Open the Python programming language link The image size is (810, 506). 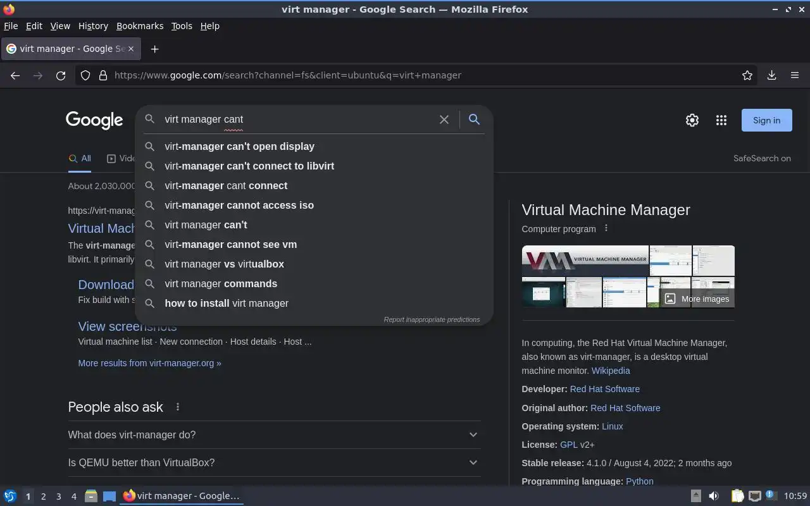[x=640, y=481]
